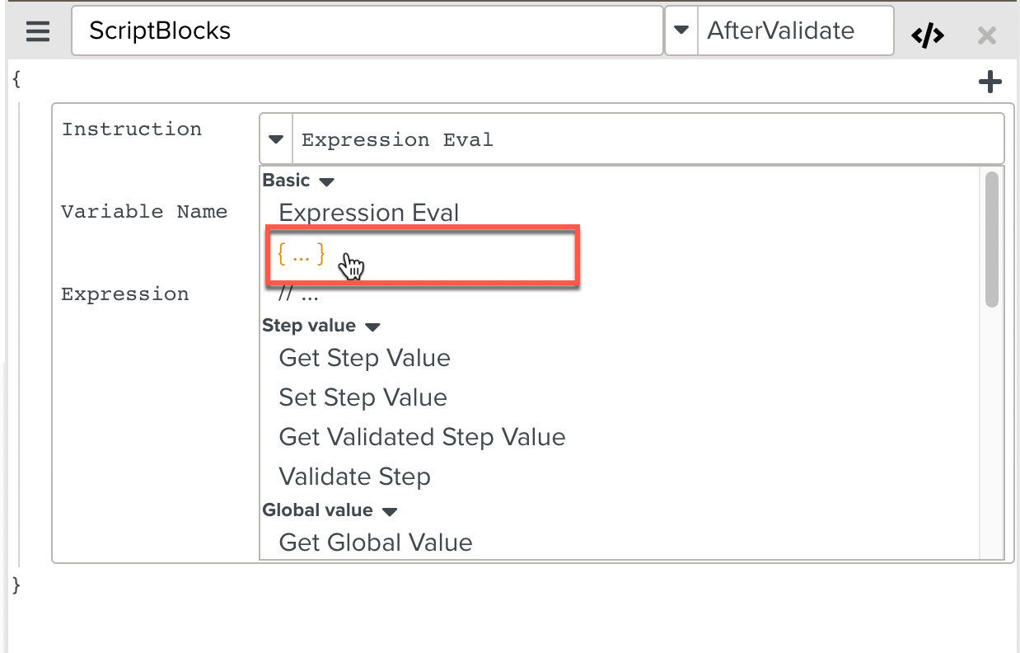Viewport: 1020px width, 653px height.
Task: Collapse the Global value group
Action: click(390, 511)
